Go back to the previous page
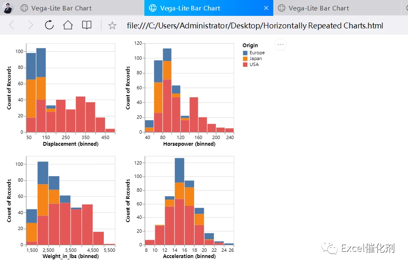The image size is (408, 266). (12, 25)
